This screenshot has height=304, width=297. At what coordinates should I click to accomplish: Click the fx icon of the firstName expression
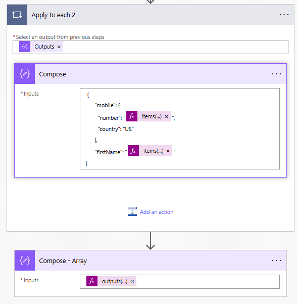tap(133, 151)
